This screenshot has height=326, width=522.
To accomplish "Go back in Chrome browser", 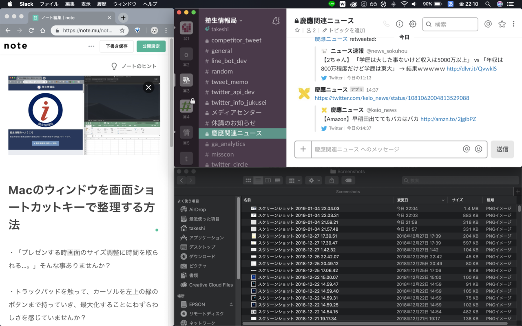I will (x=8, y=31).
